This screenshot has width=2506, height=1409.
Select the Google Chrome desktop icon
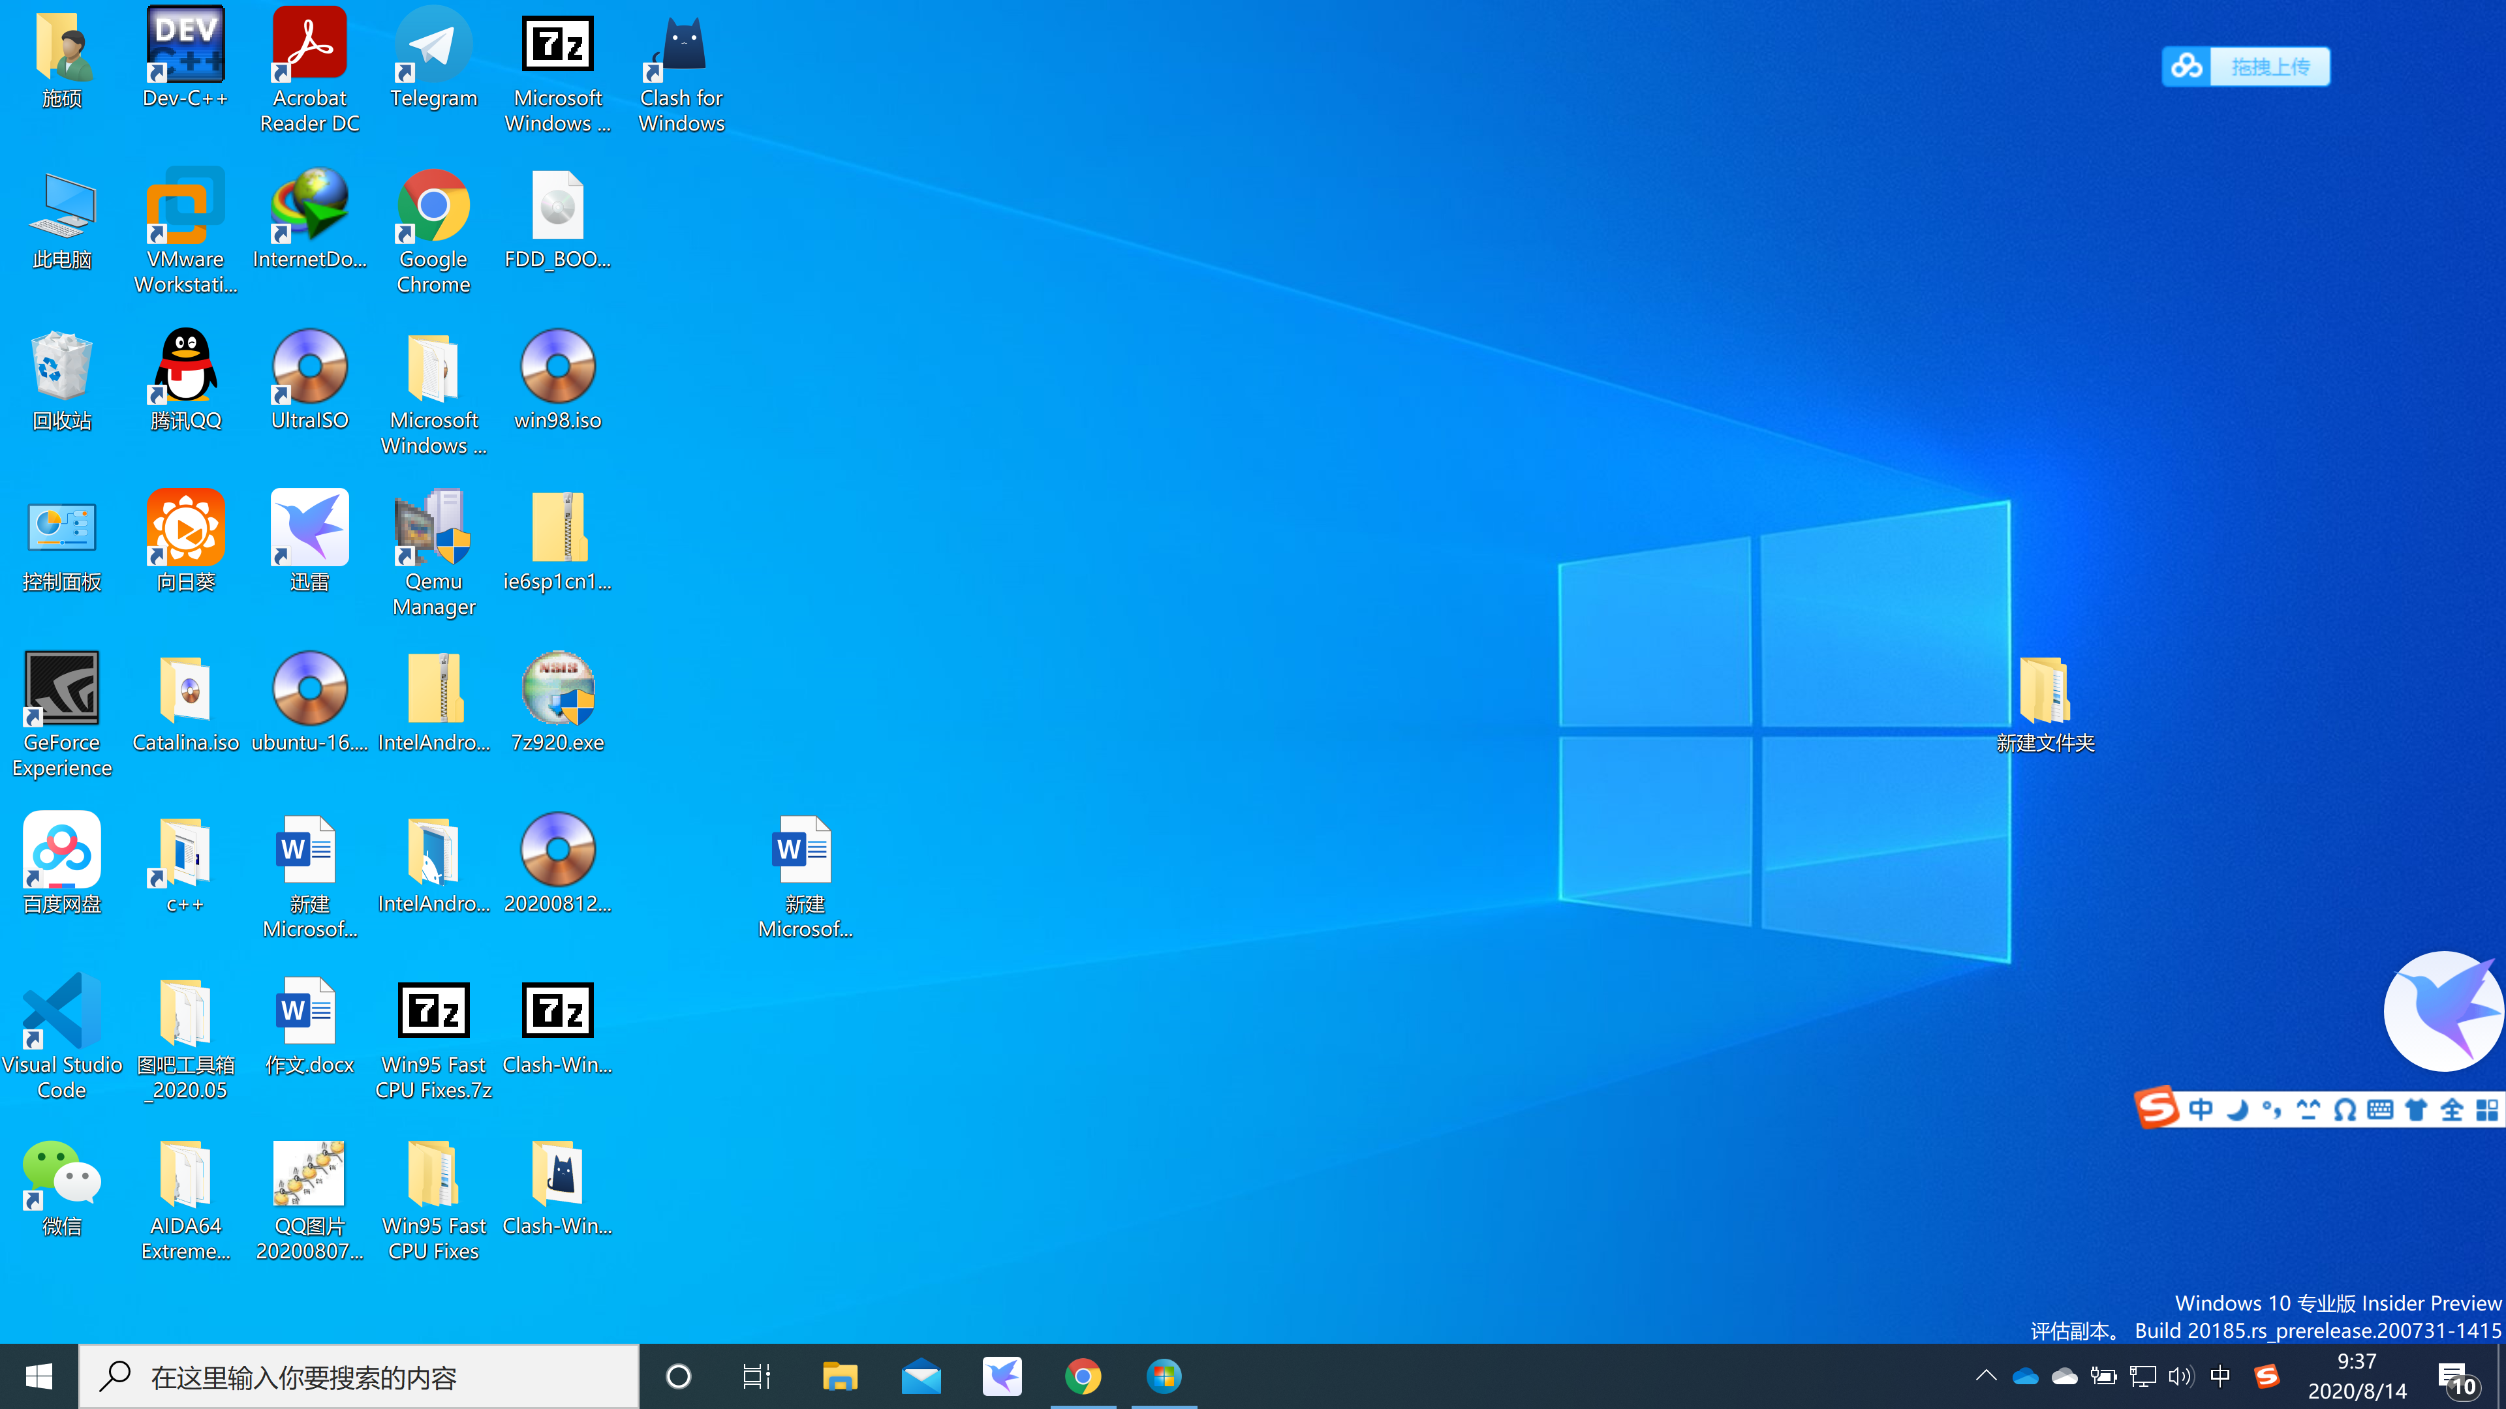(x=433, y=207)
